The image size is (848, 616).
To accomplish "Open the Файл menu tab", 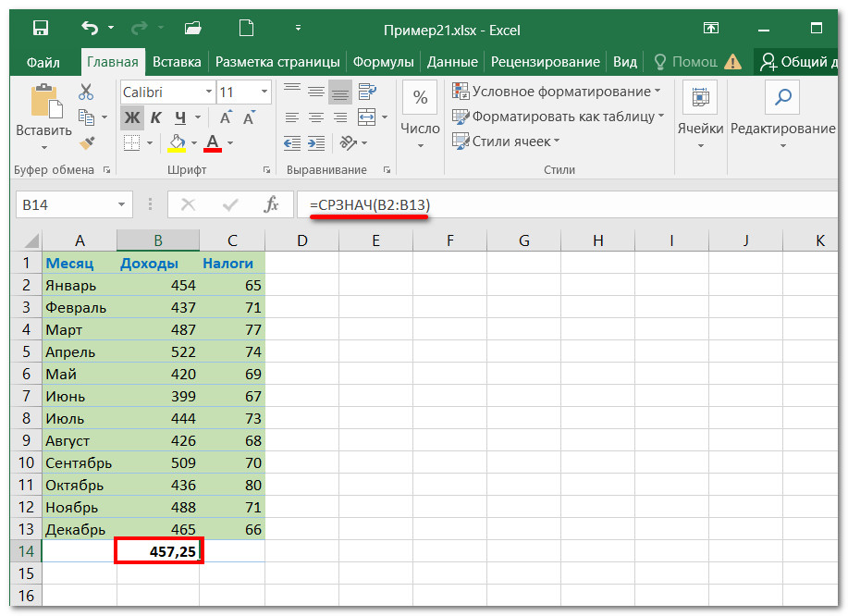I will pyautogui.click(x=43, y=62).
